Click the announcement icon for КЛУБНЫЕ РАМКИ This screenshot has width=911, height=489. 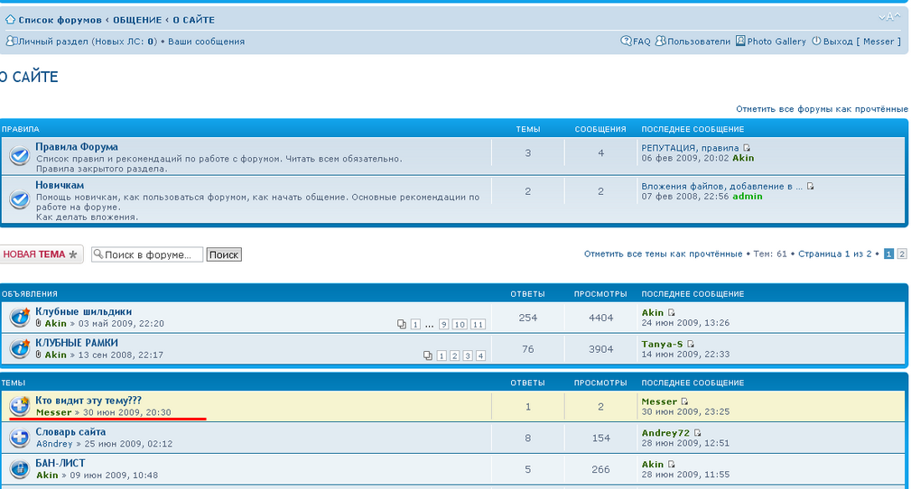click(19, 349)
